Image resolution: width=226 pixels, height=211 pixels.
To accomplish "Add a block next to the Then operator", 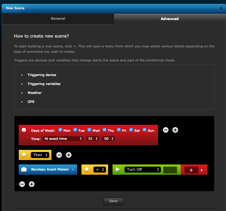I will 69,155.
